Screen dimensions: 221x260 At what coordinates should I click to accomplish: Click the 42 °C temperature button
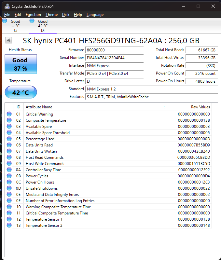21,92
